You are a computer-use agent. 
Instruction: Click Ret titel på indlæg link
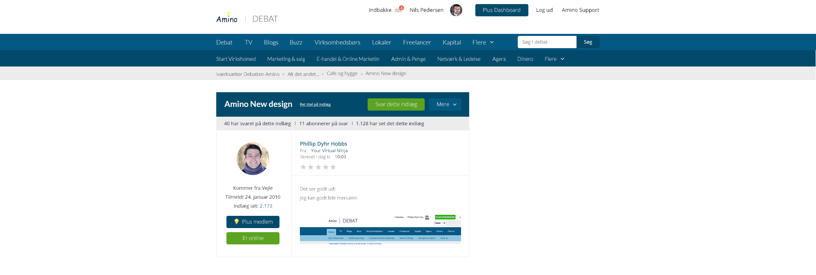point(315,104)
